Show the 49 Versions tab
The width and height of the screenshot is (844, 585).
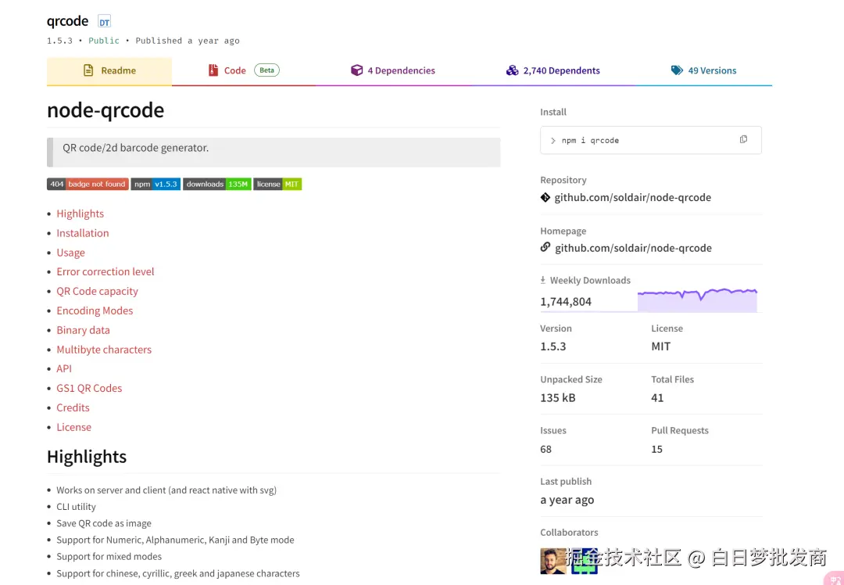click(x=703, y=70)
